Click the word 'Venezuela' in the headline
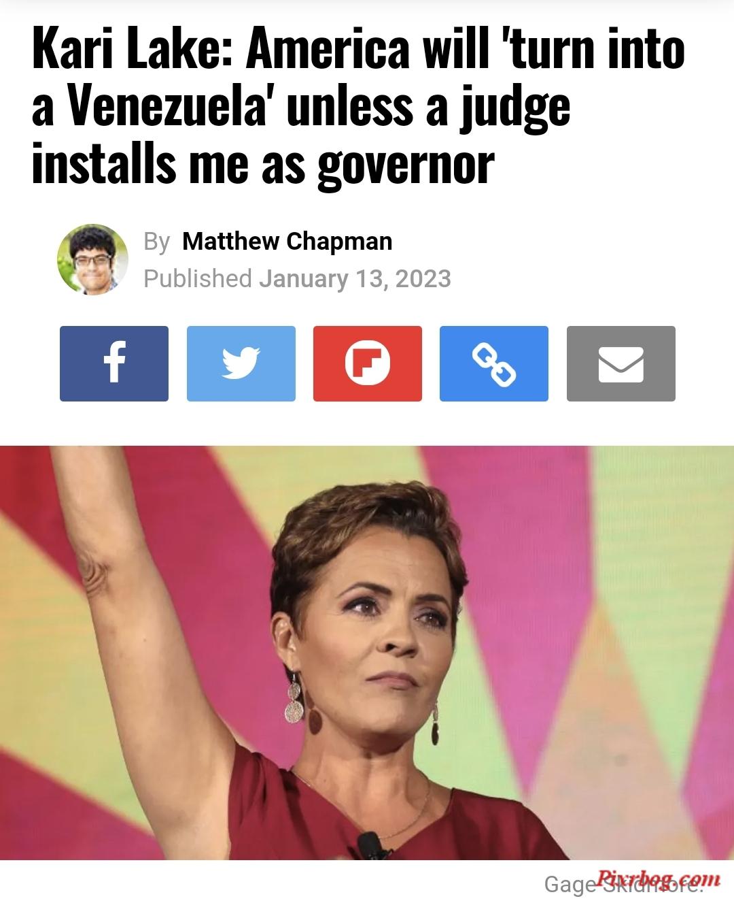Image resolution: width=734 pixels, height=901 pixels. coord(172,108)
